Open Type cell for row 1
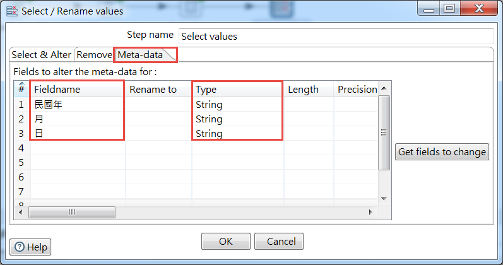The image size is (503, 265). 237,105
